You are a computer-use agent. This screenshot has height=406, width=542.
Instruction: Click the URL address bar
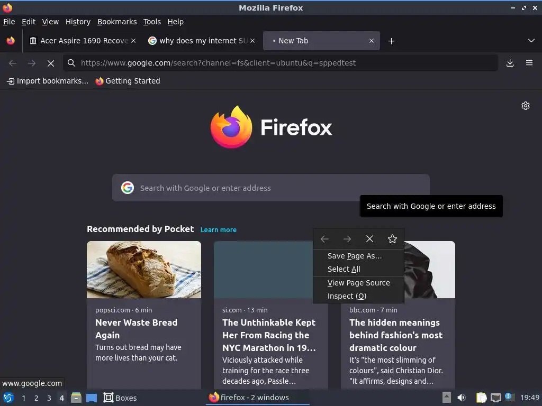click(281, 63)
